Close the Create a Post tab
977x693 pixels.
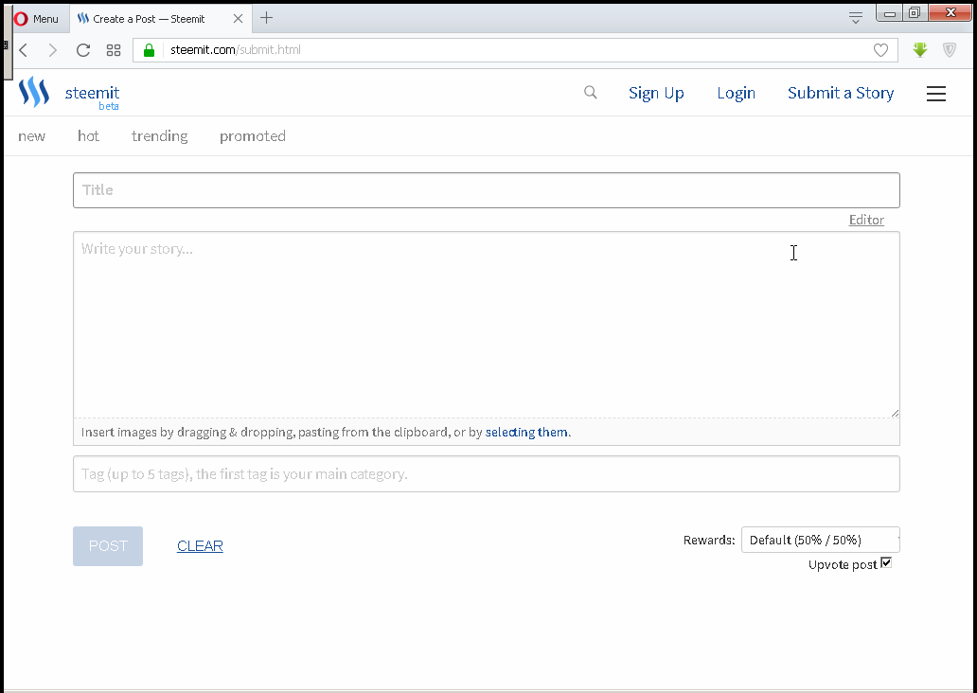(x=238, y=19)
